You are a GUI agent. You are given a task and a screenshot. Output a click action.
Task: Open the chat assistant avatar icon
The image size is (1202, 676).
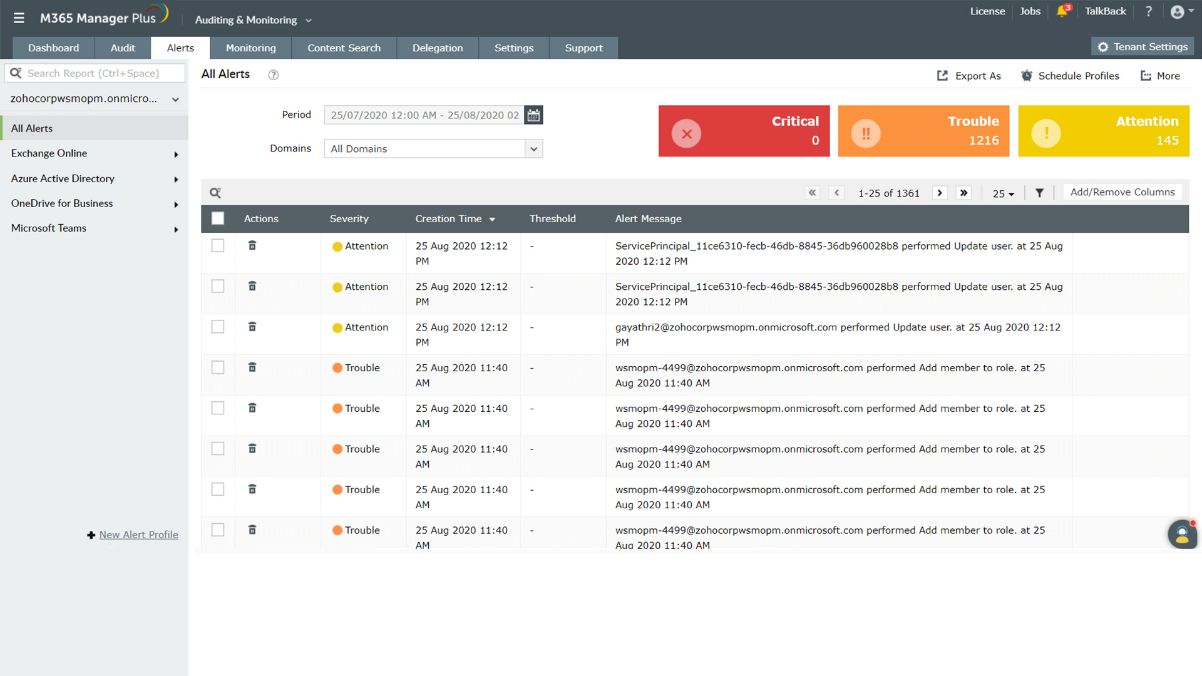click(1182, 534)
